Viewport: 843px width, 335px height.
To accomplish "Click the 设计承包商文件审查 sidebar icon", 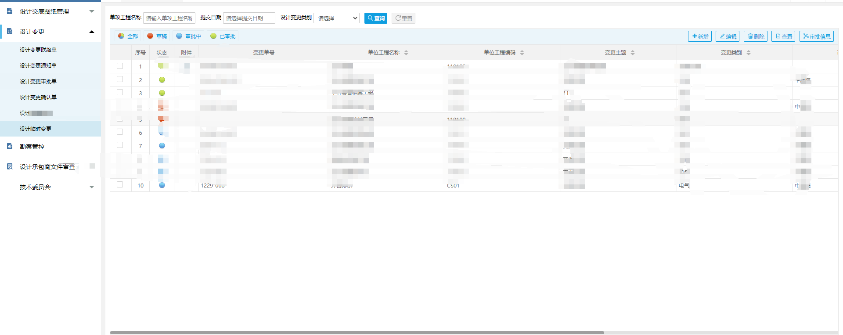I will (10, 166).
